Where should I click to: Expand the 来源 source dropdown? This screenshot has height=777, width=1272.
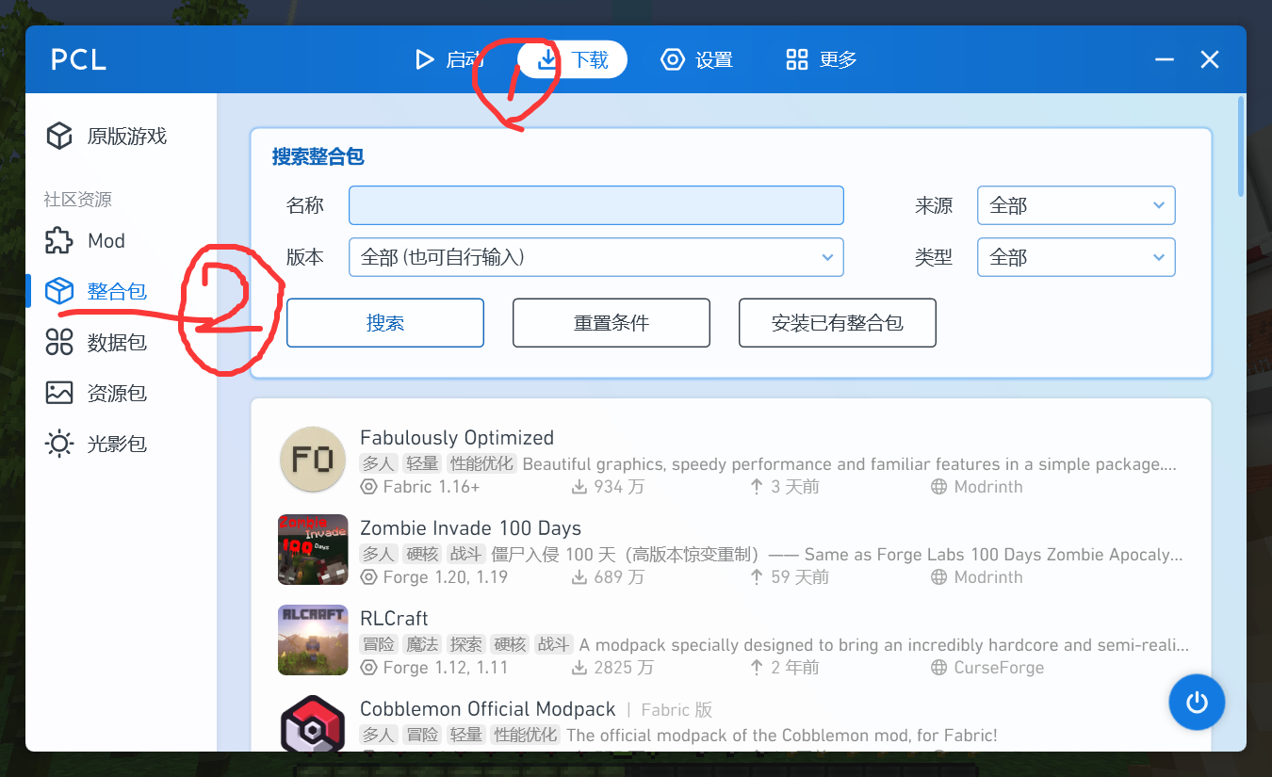coord(1076,205)
